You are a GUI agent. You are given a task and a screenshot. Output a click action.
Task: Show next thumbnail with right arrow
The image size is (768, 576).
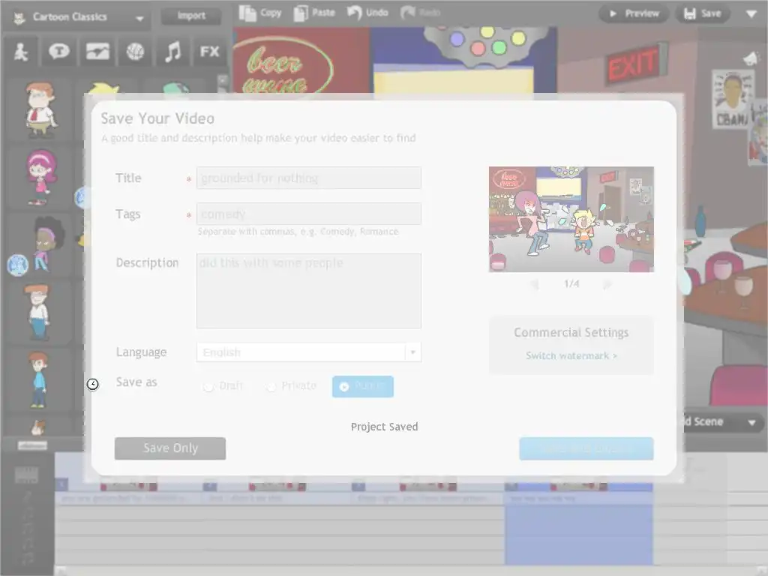click(x=607, y=284)
